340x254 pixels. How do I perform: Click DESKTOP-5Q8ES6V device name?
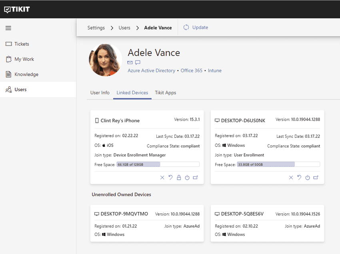pyautogui.click(x=242, y=214)
